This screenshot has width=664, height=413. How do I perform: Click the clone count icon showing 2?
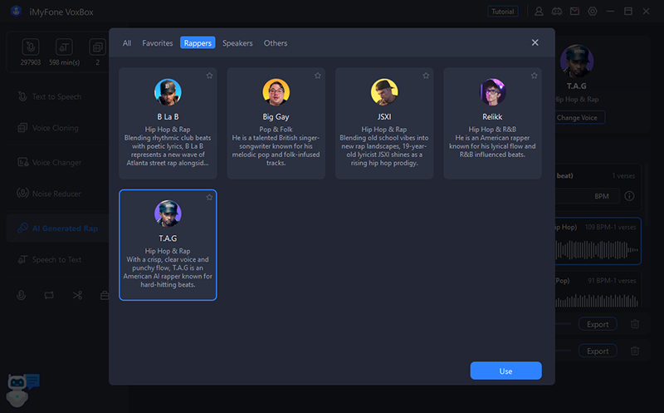[x=97, y=47]
